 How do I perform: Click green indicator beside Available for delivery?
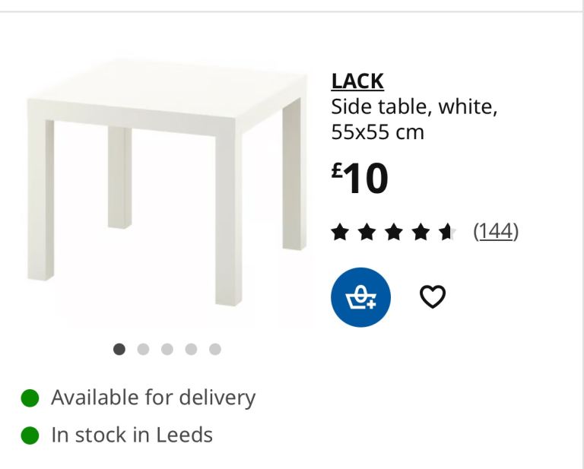click(x=30, y=398)
